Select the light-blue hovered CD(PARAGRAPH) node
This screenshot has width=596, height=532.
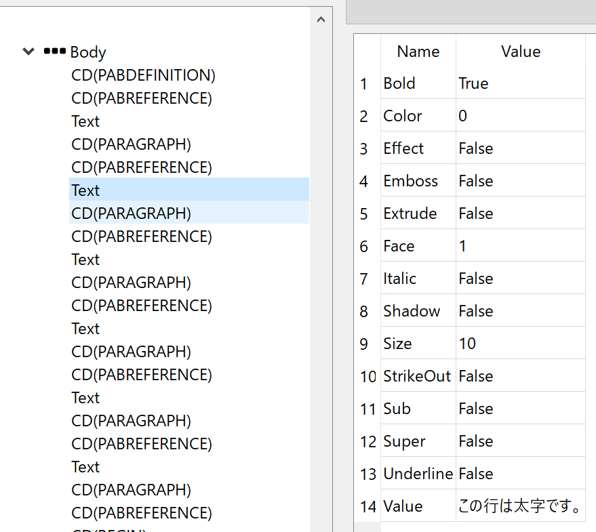pyautogui.click(x=189, y=213)
